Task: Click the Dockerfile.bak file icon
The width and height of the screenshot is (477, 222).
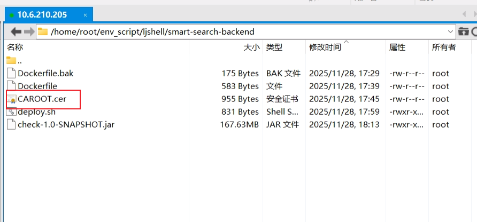Action: coord(11,74)
